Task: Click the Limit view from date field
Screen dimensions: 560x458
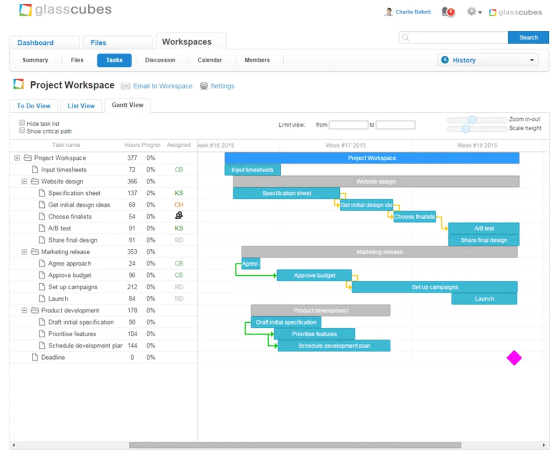Action: point(349,125)
